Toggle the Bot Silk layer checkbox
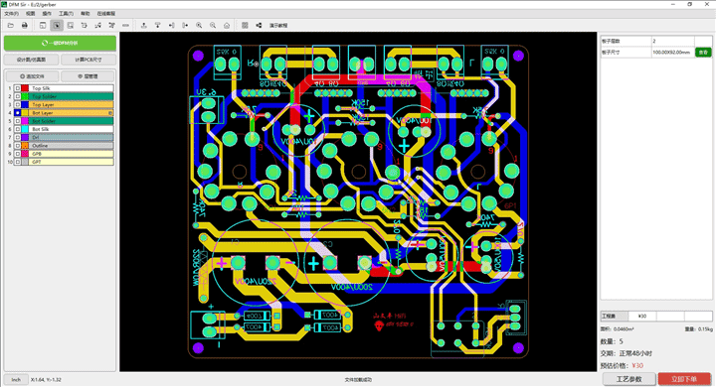The image size is (716, 387). [17, 129]
